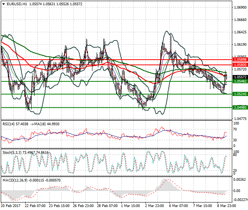Click the 1.06190 price scale value
248x210 pixels.
(240, 45)
